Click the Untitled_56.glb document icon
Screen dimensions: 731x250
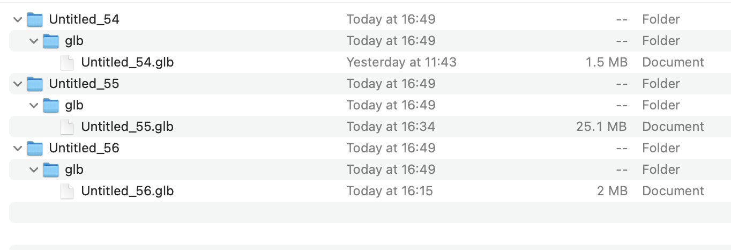67,192
